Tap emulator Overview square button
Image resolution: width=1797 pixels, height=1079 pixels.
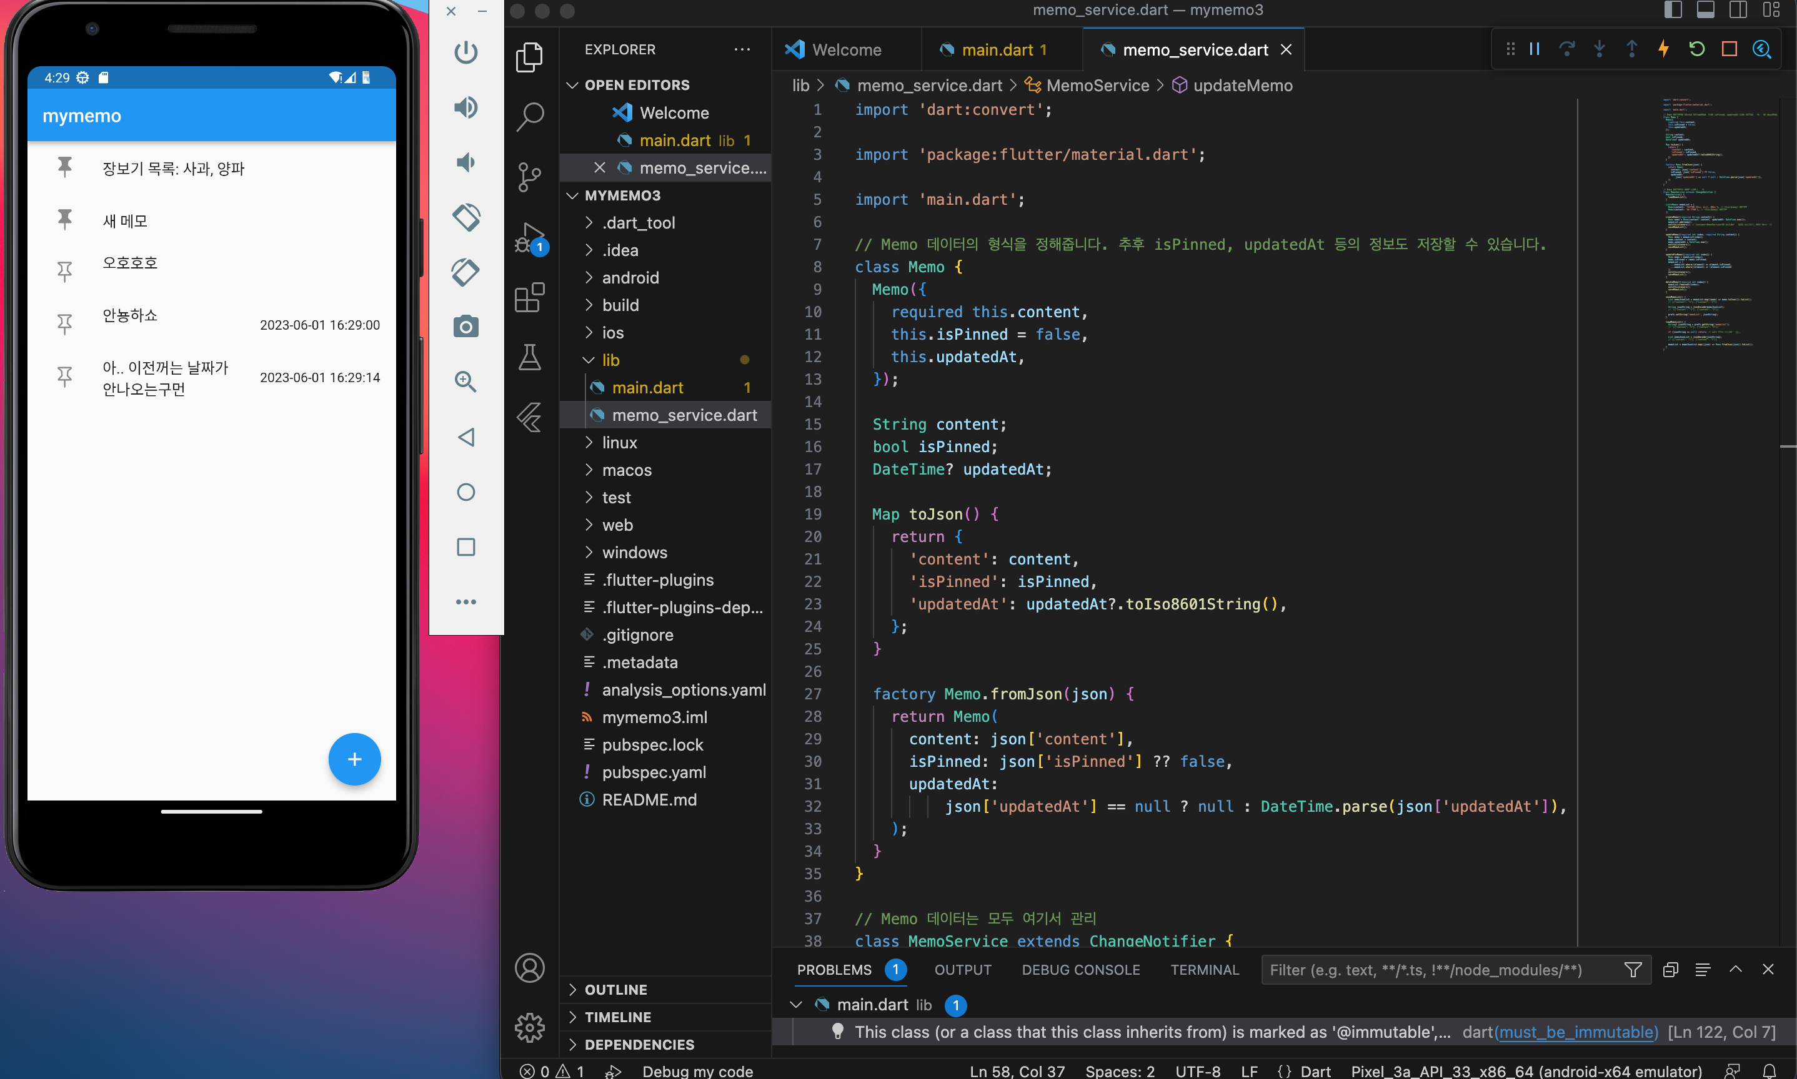[465, 547]
